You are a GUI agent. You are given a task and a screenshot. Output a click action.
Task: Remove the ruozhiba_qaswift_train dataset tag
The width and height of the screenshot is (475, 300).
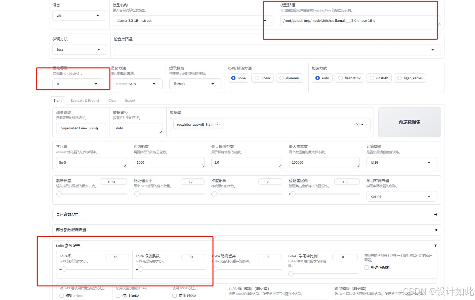[218, 124]
